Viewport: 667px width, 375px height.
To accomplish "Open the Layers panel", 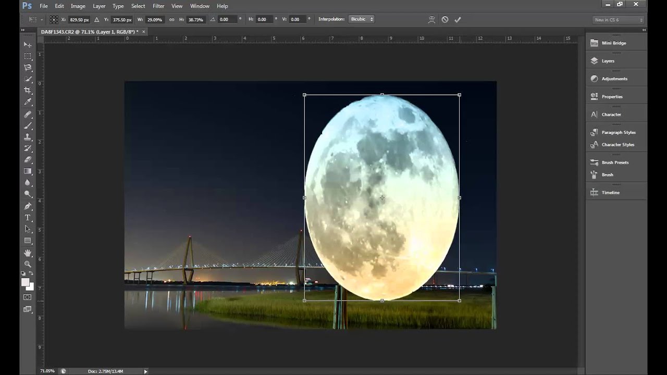I will coord(608,61).
